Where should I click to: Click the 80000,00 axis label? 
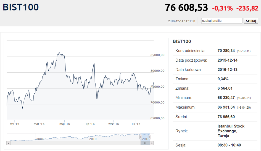(157, 71)
